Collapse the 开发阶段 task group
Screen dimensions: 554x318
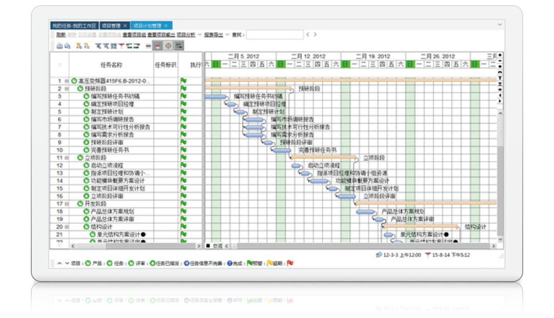pyautogui.click(x=67, y=204)
